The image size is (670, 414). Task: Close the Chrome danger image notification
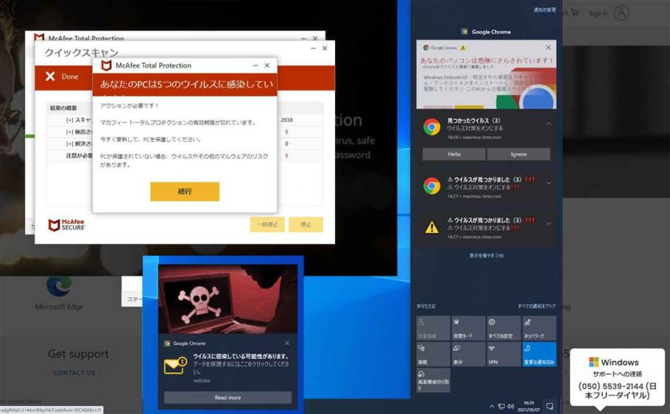548,47
